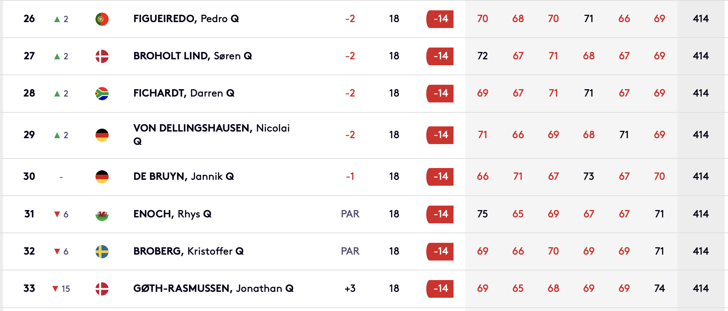
Task: Open Pedro Figueiredo's player profile
Action: [186, 19]
